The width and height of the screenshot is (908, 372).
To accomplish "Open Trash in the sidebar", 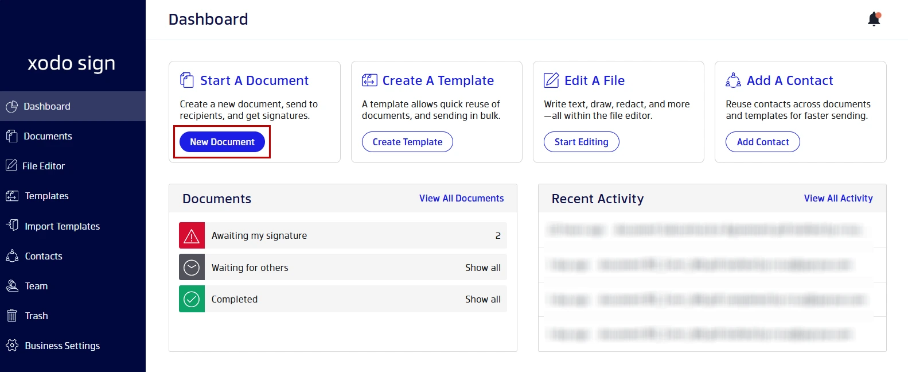I will [x=73, y=316].
